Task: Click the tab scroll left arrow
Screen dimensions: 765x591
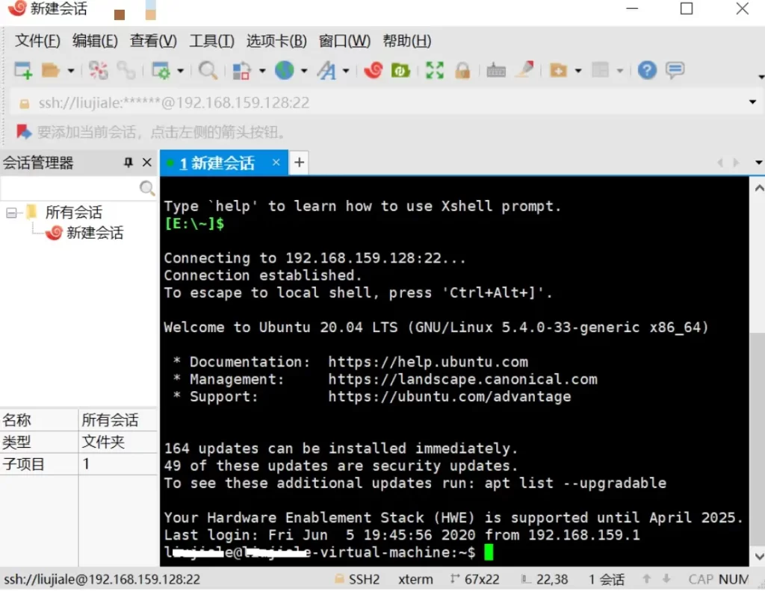Action: coord(721,163)
